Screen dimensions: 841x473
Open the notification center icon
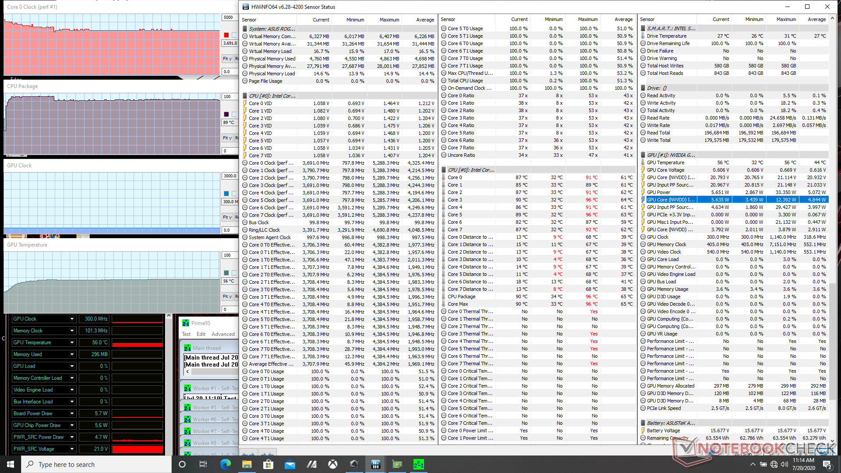[827, 464]
